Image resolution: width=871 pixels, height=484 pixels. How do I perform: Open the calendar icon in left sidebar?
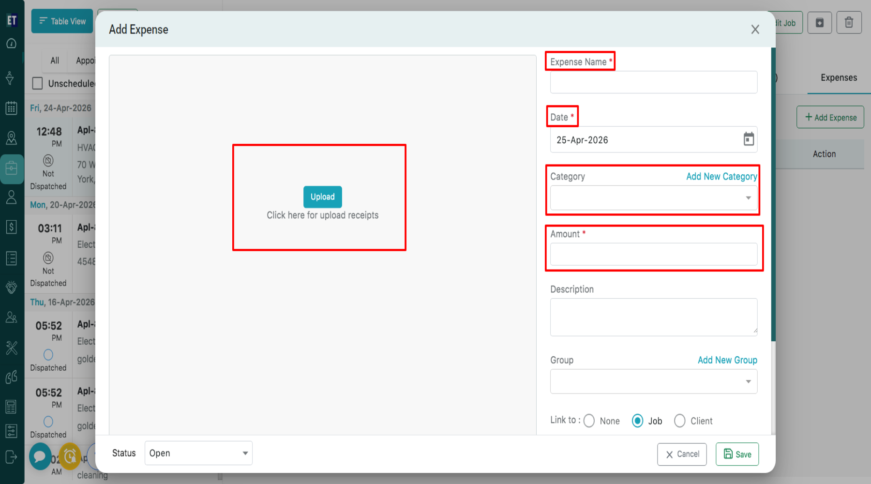[x=11, y=107]
